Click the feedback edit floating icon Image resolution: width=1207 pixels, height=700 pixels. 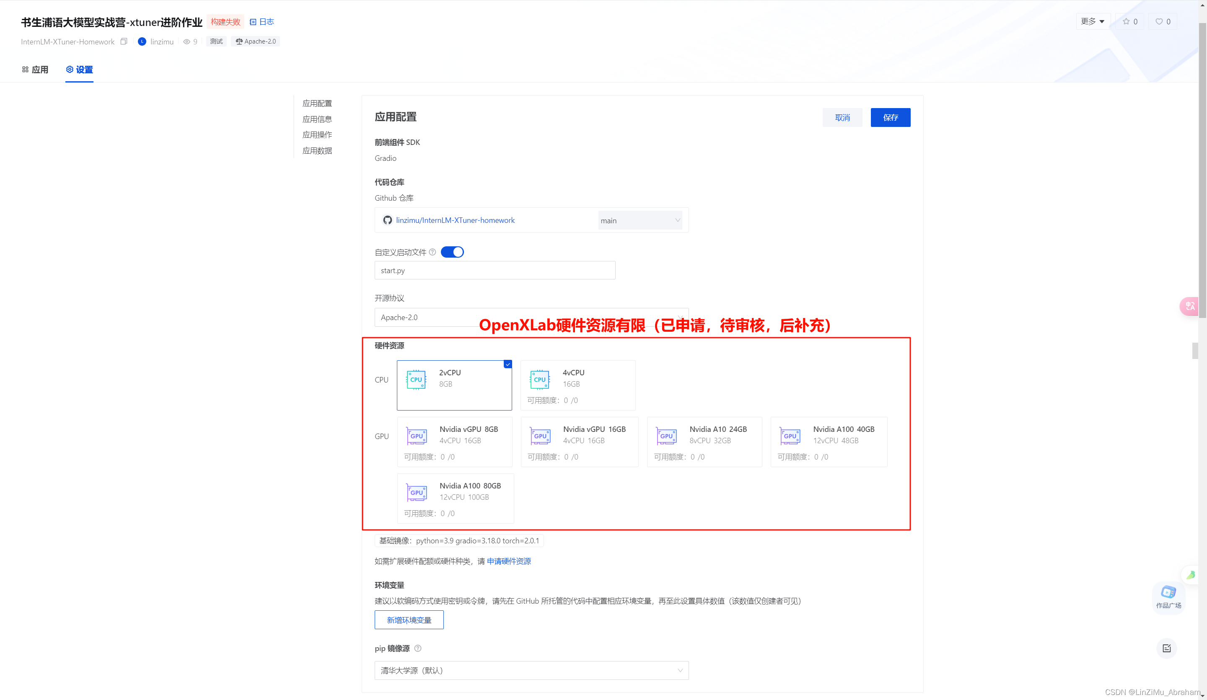click(1166, 648)
